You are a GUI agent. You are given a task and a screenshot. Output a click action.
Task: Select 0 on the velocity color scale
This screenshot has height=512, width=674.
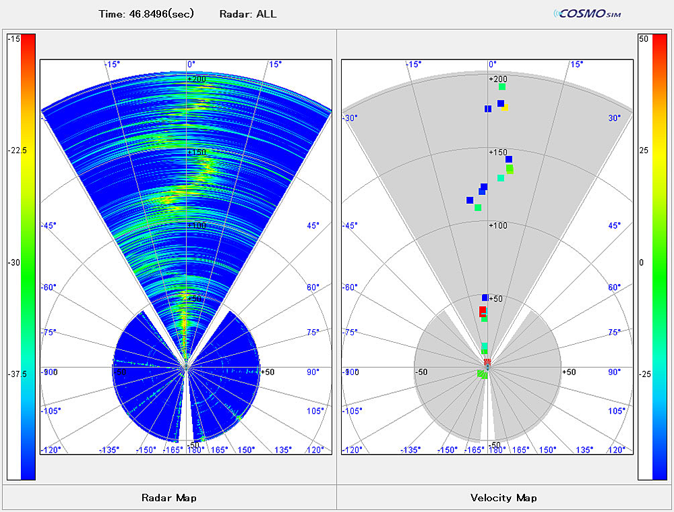642,262
